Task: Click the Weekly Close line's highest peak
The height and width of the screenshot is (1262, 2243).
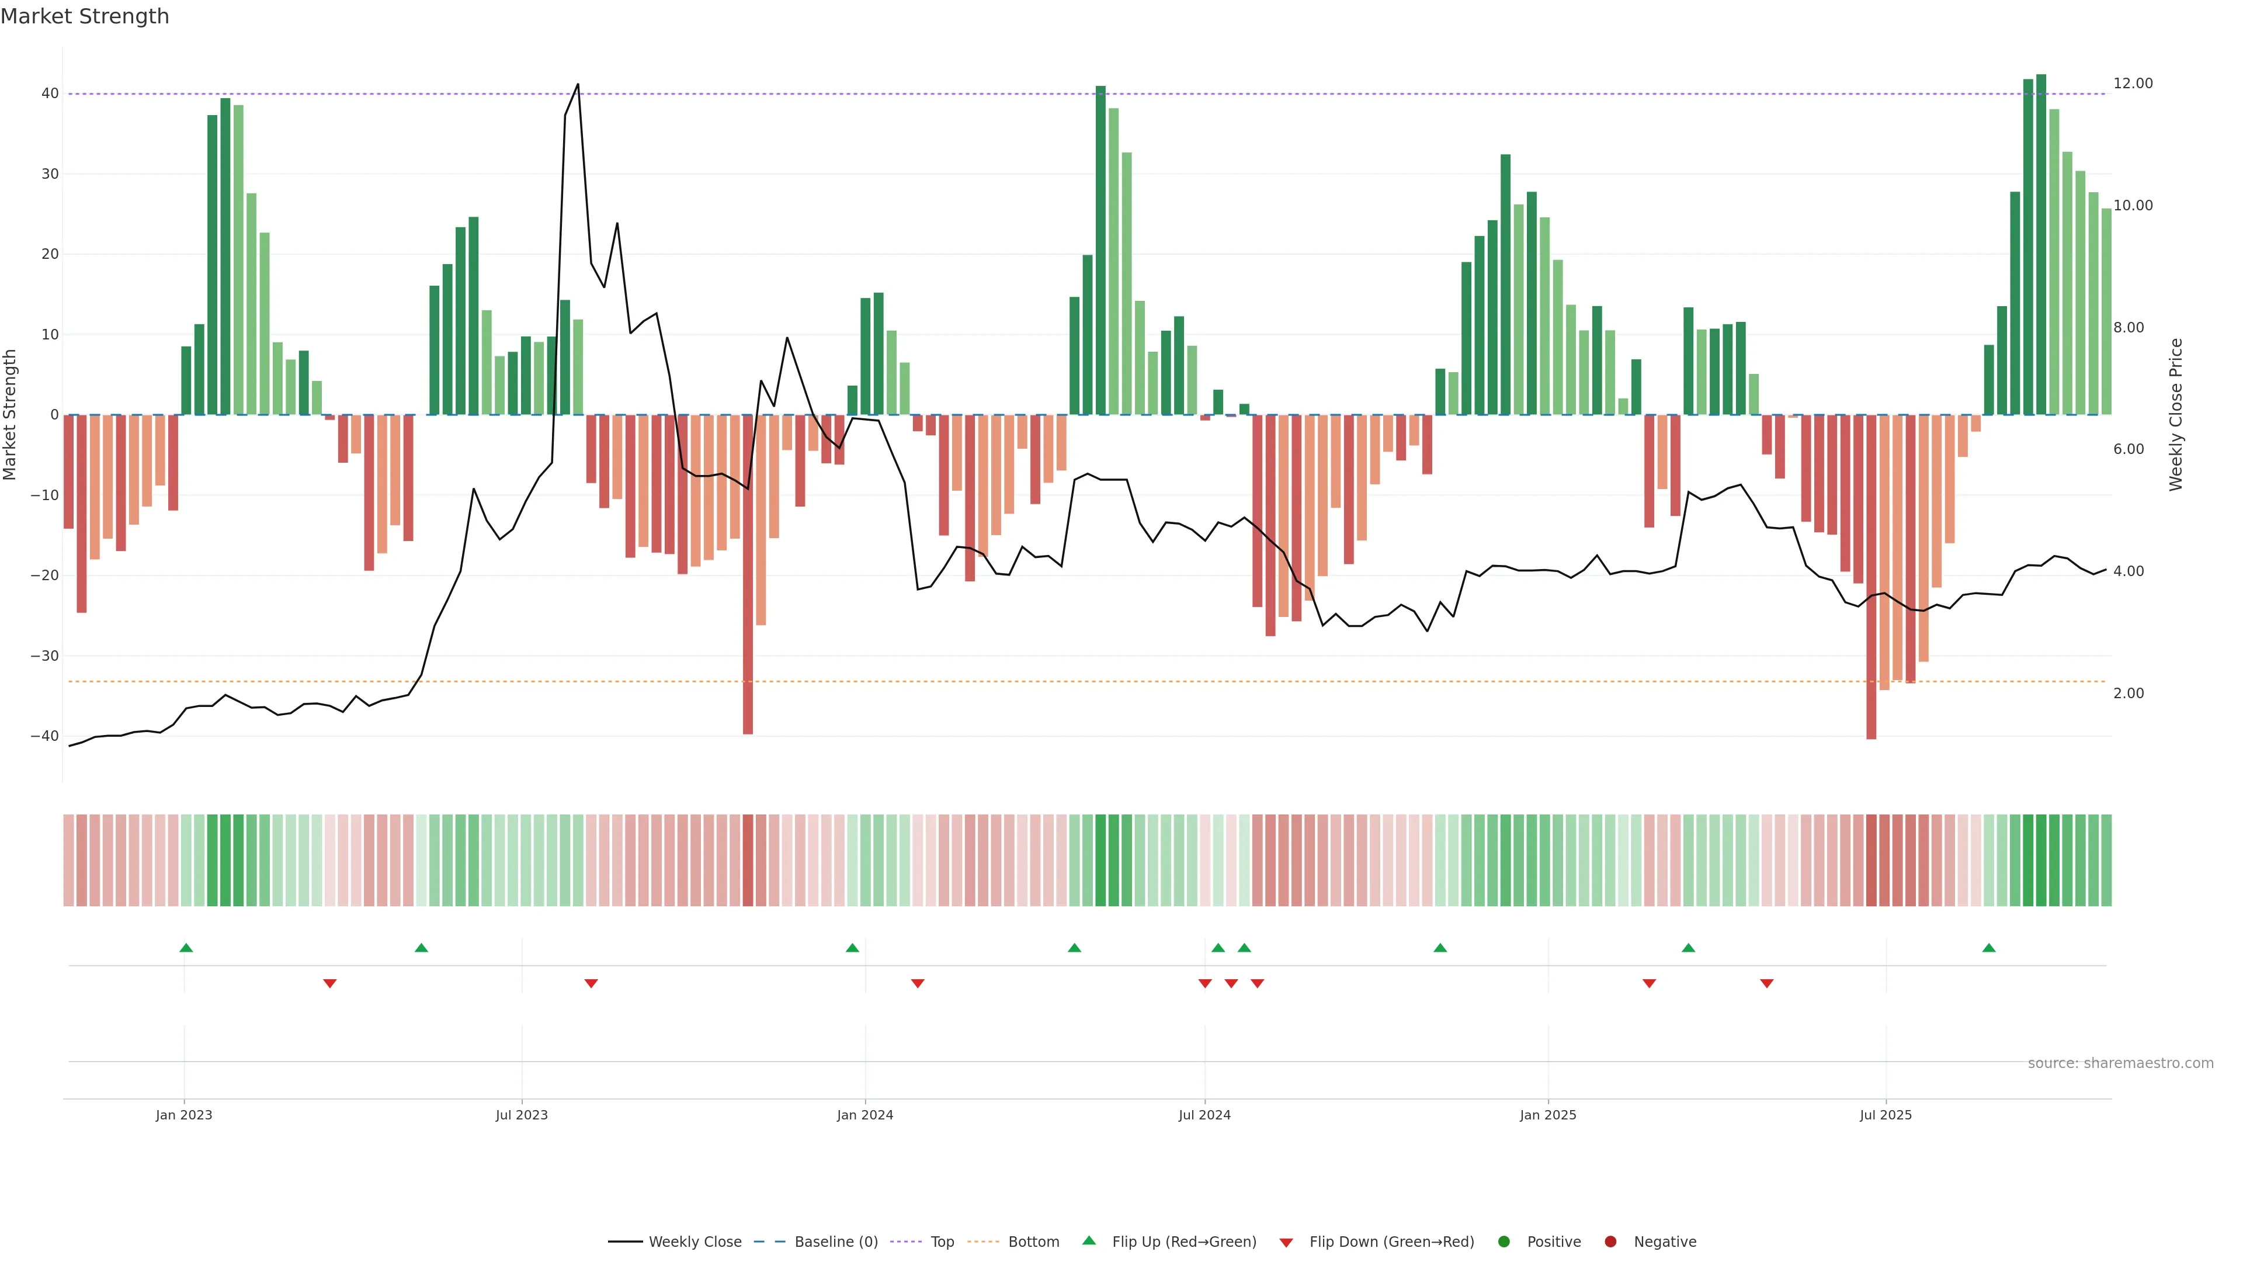Action: 577,85
